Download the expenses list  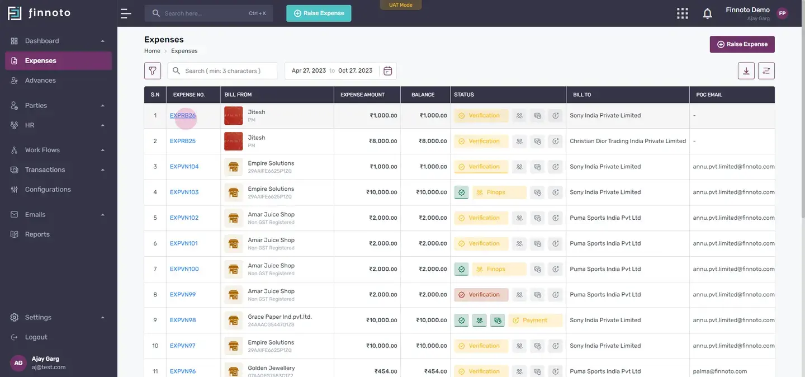pos(746,71)
